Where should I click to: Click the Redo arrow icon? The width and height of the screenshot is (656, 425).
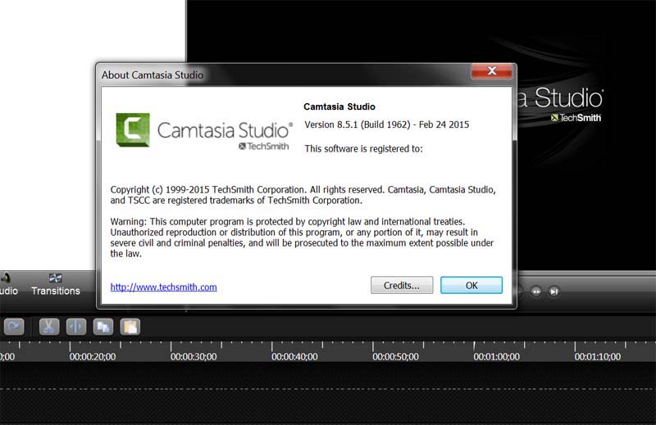[x=14, y=326]
